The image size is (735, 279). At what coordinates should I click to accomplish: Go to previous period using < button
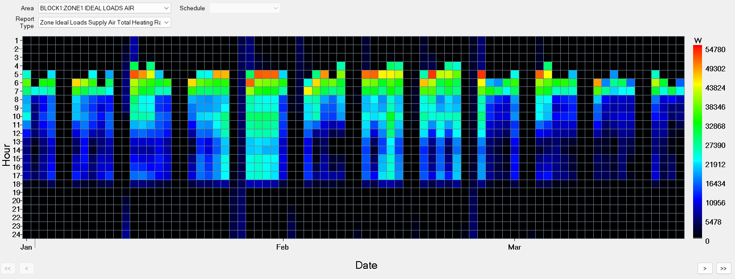[27, 268]
